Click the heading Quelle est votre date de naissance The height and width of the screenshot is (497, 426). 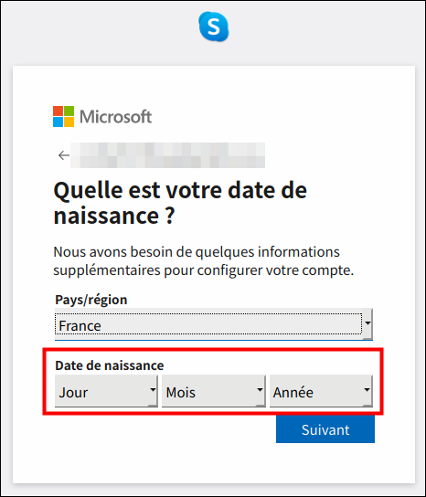[180, 203]
